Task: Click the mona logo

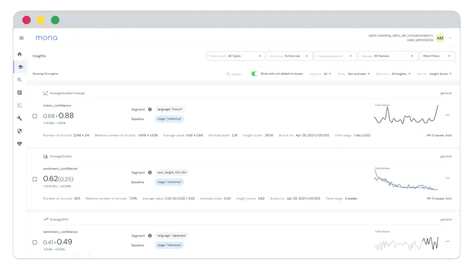Action: 47,38
